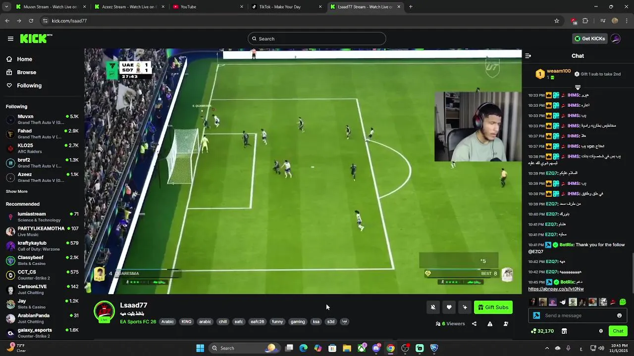Click the KICK logo
Screen dimensions: 634x356
(x=36, y=39)
